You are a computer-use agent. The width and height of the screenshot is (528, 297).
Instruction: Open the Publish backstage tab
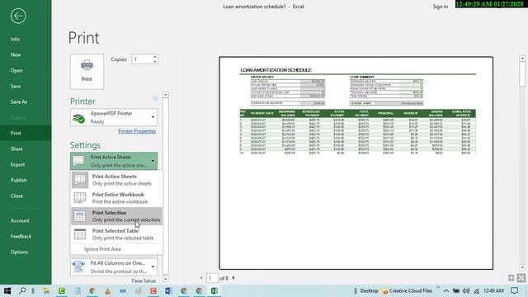[18, 180]
